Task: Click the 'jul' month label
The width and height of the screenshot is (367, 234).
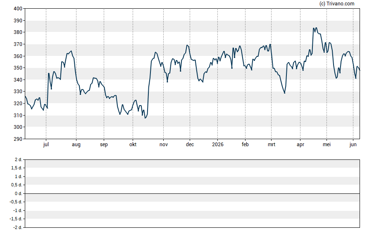Action: click(46, 145)
